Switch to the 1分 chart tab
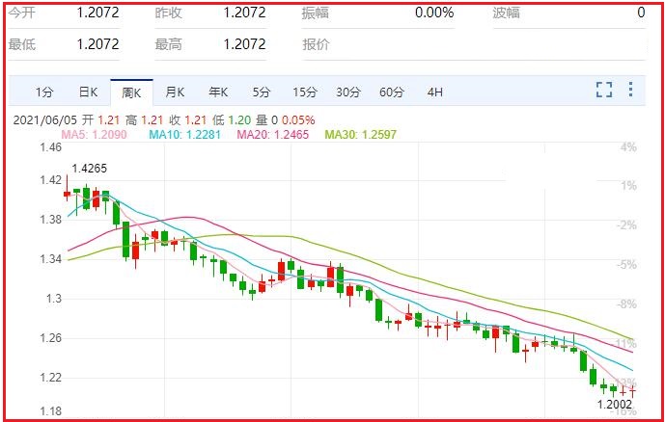 pos(44,92)
